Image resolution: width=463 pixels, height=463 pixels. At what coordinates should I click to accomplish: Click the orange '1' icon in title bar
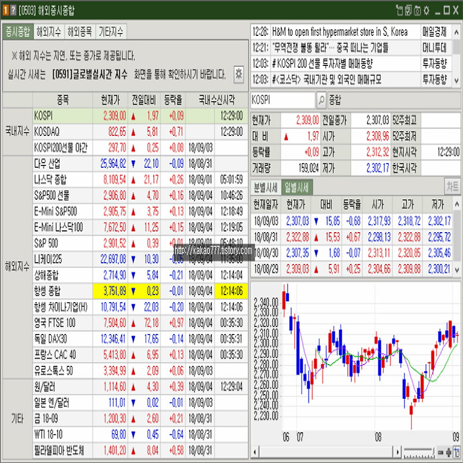pyautogui.click(x=5, y=10)
